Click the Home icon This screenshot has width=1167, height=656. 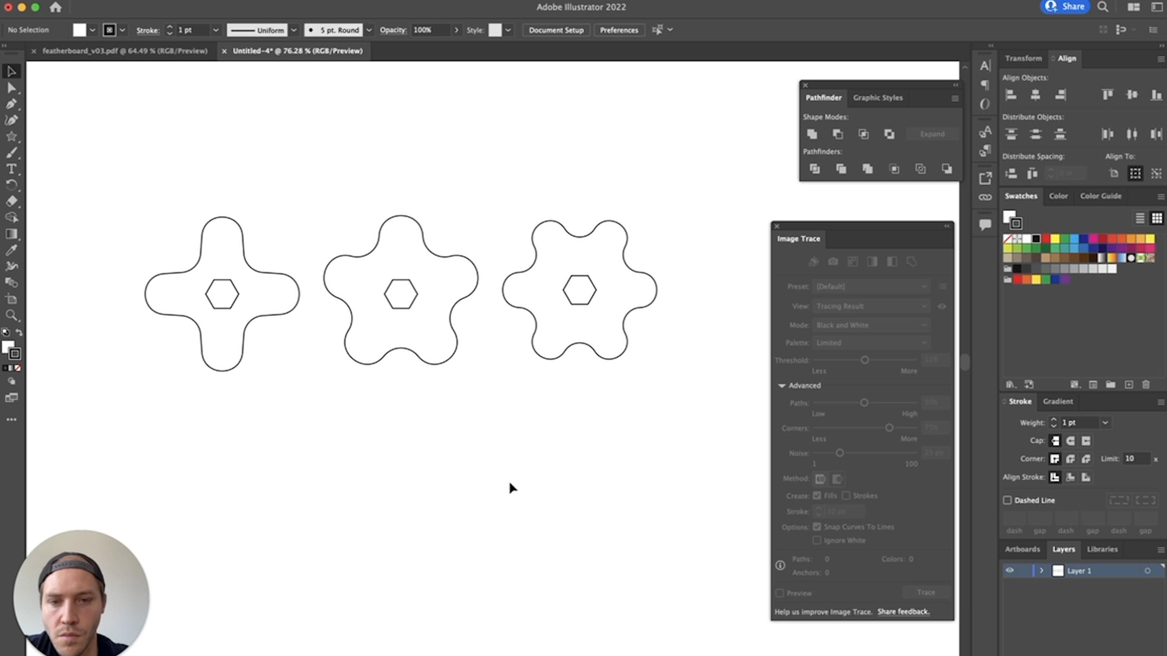pyautogui.click(x=55, y=7)
